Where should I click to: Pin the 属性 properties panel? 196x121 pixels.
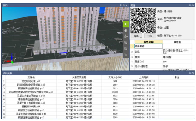click(190, 5)
